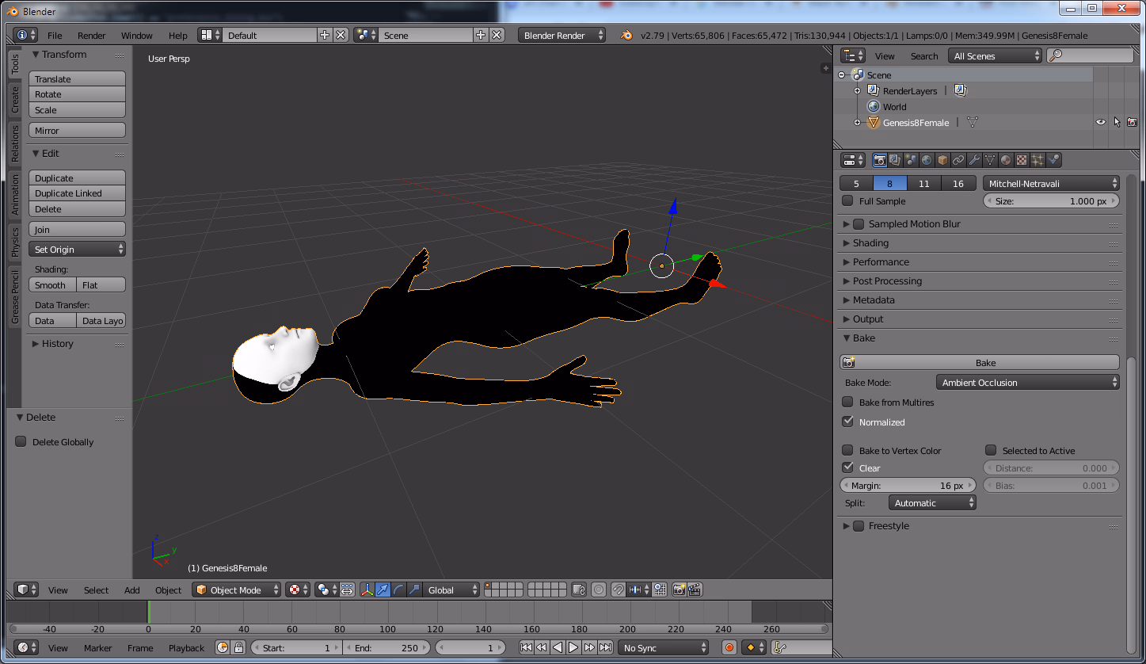1146x664 pixels.
Task: Enable the rotate manipulator arc icon
Action: coord(398,590)
